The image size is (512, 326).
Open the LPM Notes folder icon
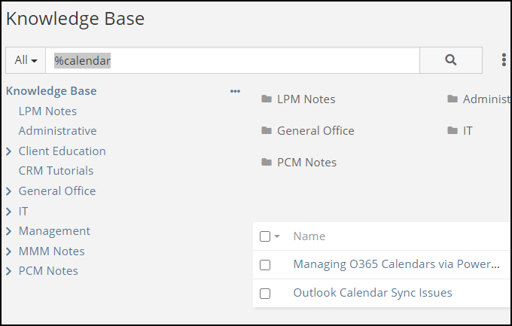[x=266, y=99]
